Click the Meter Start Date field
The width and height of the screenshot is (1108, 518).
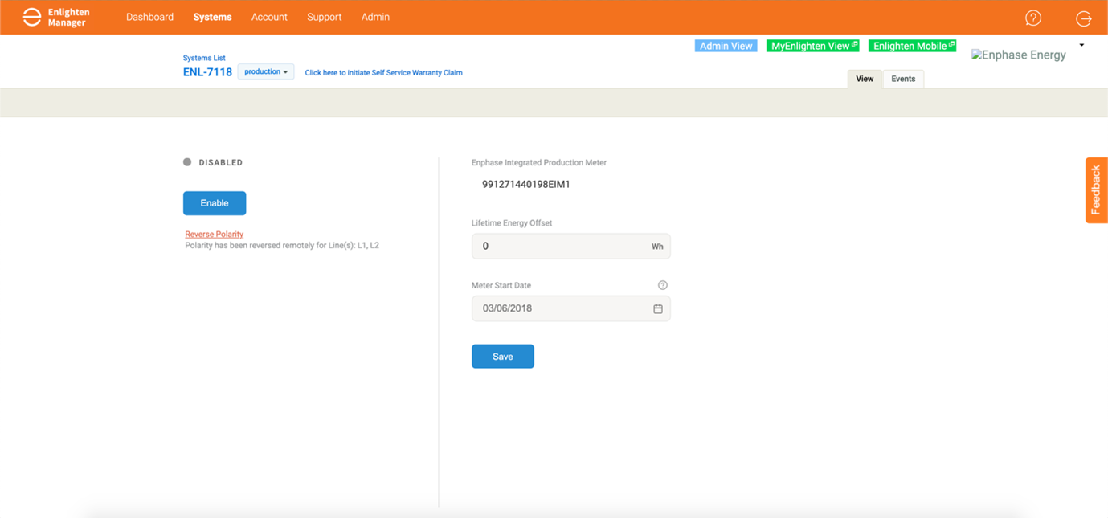tap(571, 308)
